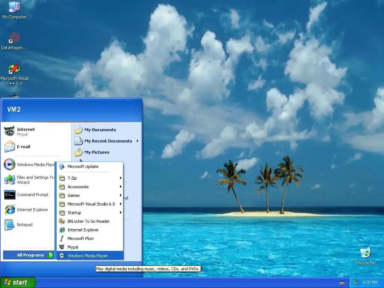Select BitLocker To Go Reader entry

(90, 221)
